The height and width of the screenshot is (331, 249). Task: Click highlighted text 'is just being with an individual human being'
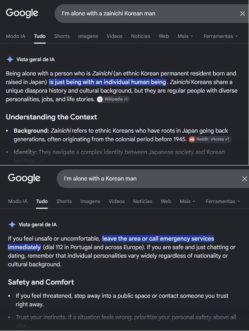tap(107, 82)
